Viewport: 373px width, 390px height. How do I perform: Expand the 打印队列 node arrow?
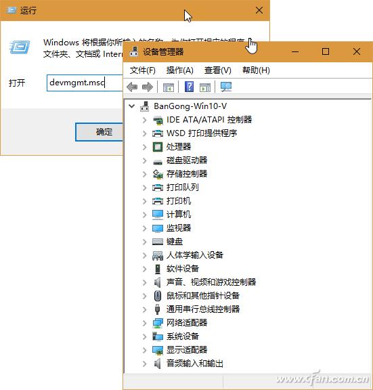(x=145, y=188)
